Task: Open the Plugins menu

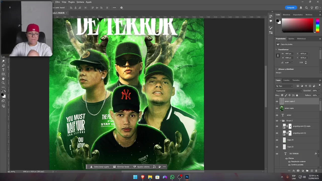Action: tap(71, 2)
